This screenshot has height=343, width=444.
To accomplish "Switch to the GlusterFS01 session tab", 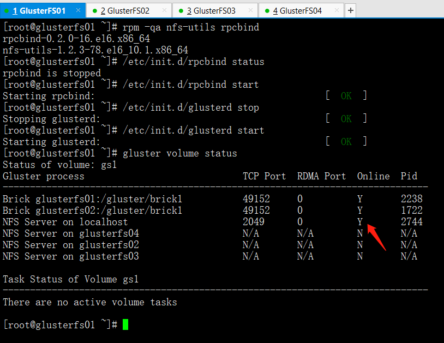I will coord(43,11).
